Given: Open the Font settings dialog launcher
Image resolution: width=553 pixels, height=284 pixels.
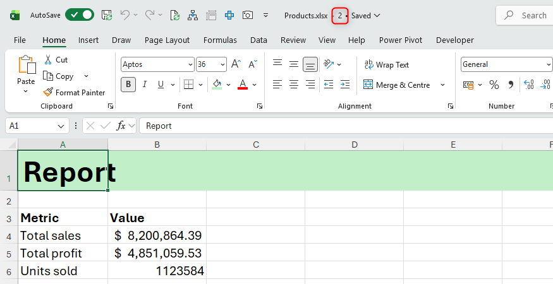Looking at the screenshot, I should (x=260, y=106).
